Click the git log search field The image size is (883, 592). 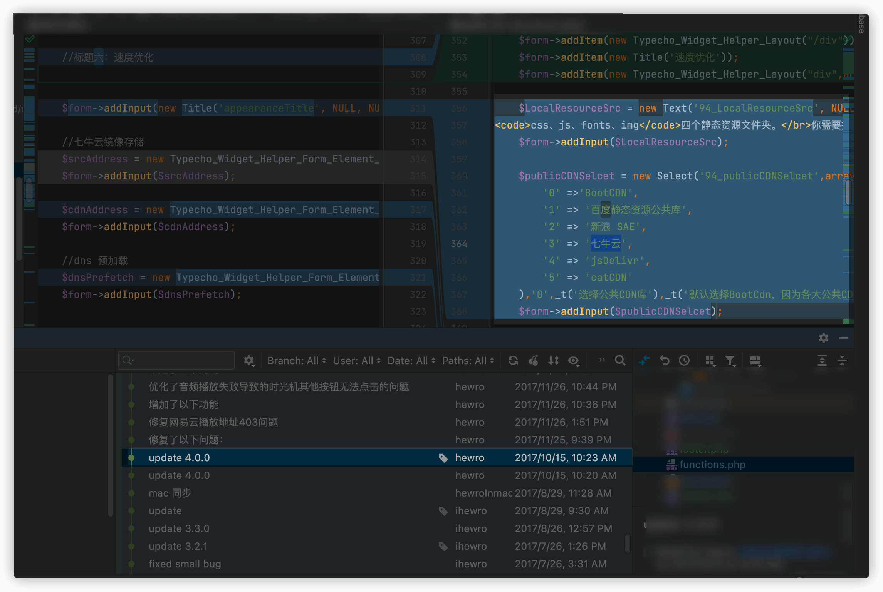(176, 360)
